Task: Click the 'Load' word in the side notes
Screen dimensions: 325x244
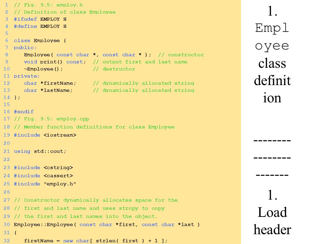Action: pyautogui.click(x=272, y=212)
